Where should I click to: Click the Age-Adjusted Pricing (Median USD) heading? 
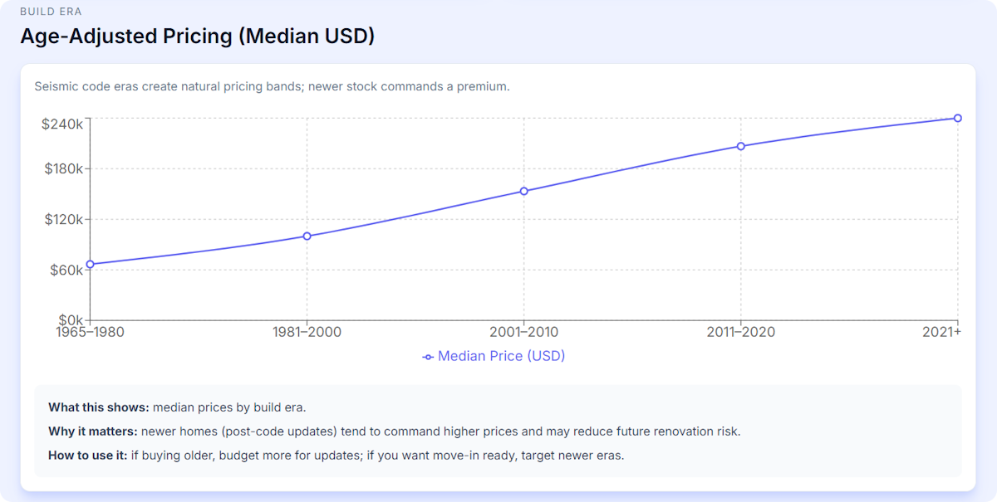point(198,37)
